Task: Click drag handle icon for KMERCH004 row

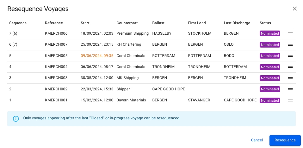Action: tap(290, 67)
